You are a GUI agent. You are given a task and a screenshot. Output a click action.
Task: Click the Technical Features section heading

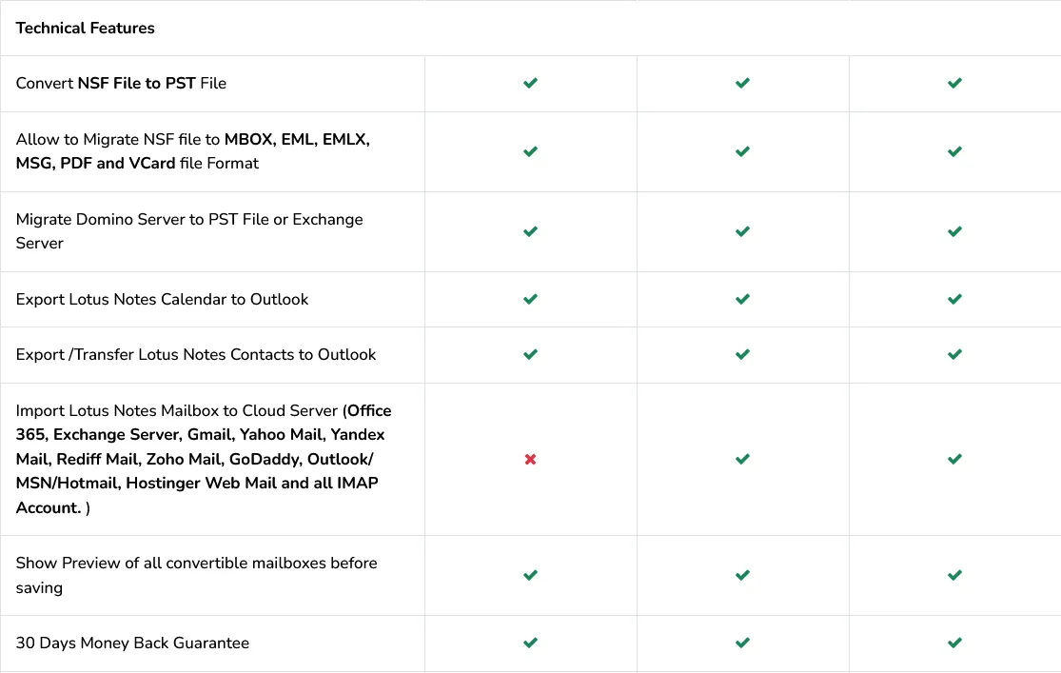click(85, 29)
